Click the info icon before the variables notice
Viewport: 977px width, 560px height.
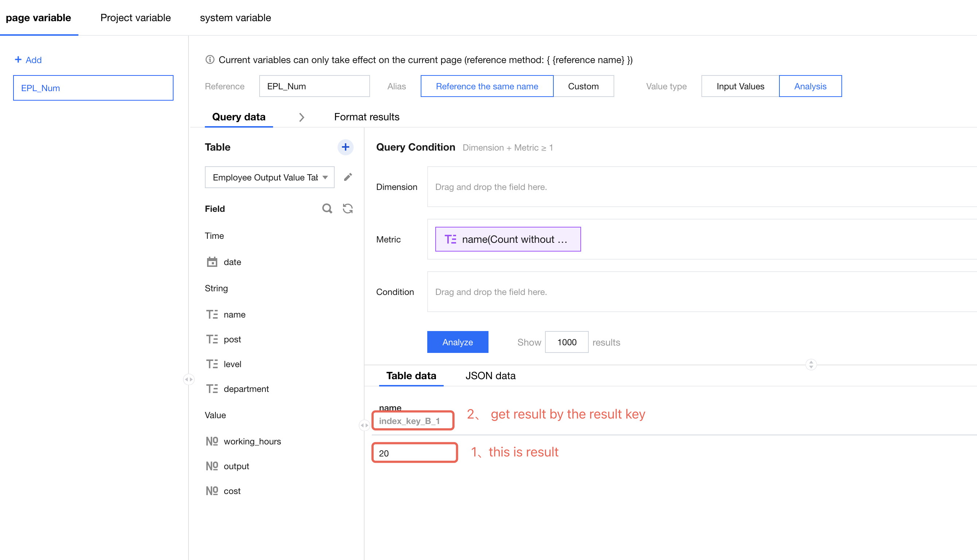click(210, 60)
